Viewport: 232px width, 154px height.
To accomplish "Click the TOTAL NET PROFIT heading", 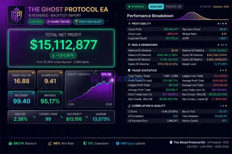I will (63, 35).
